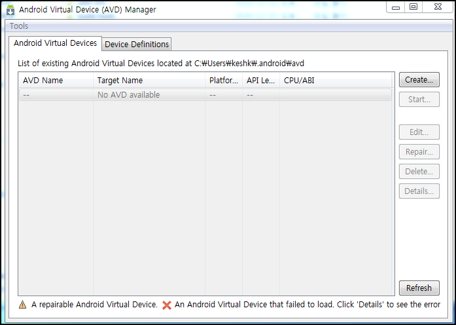456x325 pixels.
Task: Select the 'No AVD available' row
Action: pos(205,95)
